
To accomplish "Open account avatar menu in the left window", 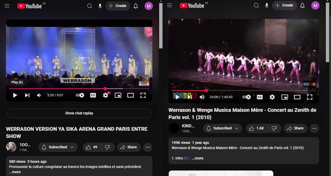I will point(149,6).
